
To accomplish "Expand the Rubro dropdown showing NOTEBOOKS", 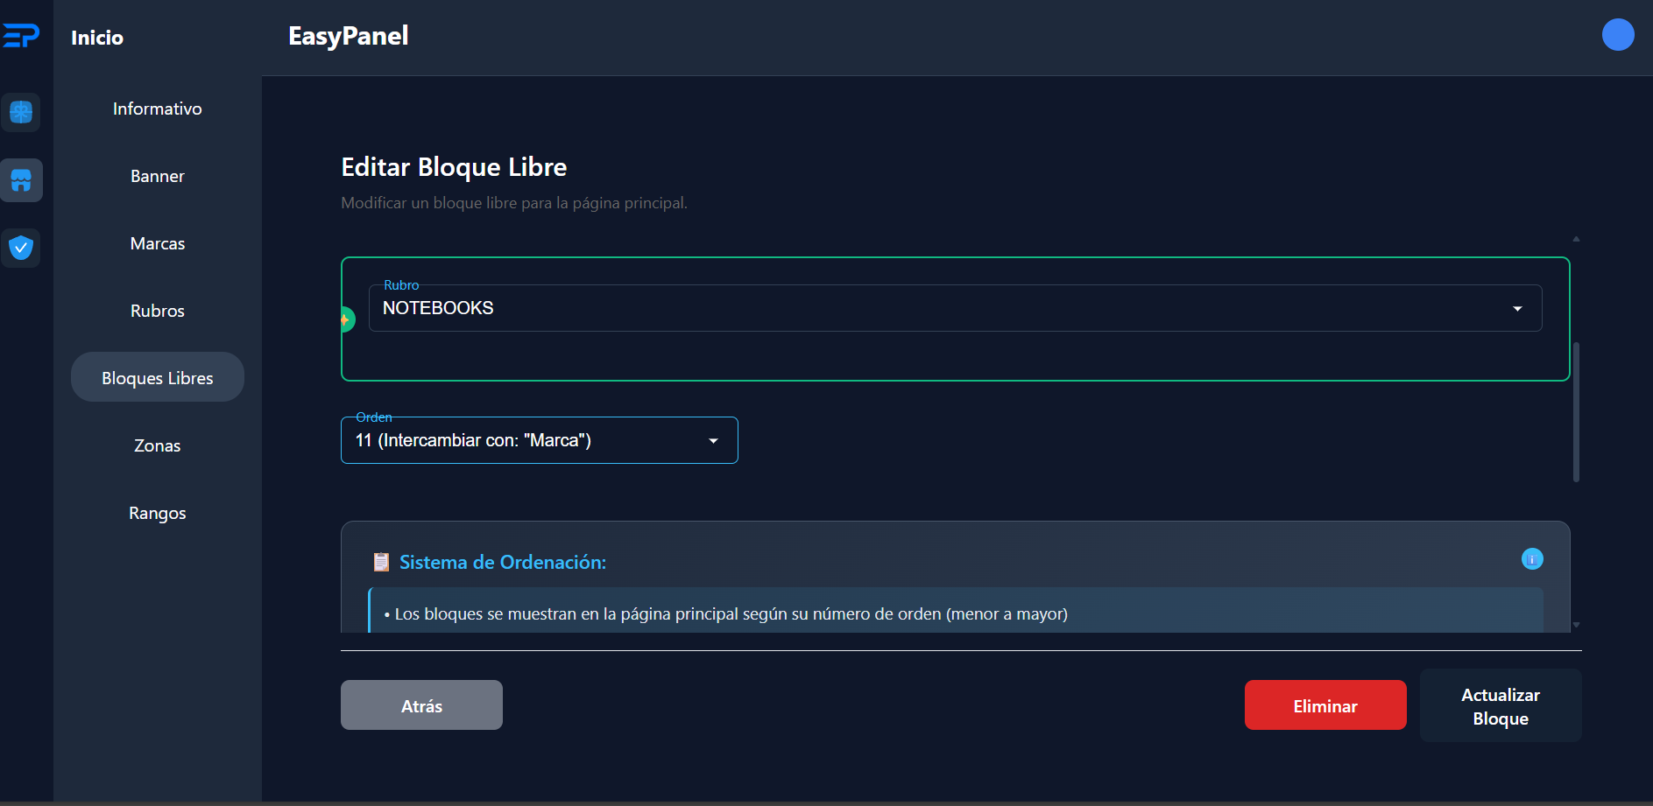I will [954, 308].
